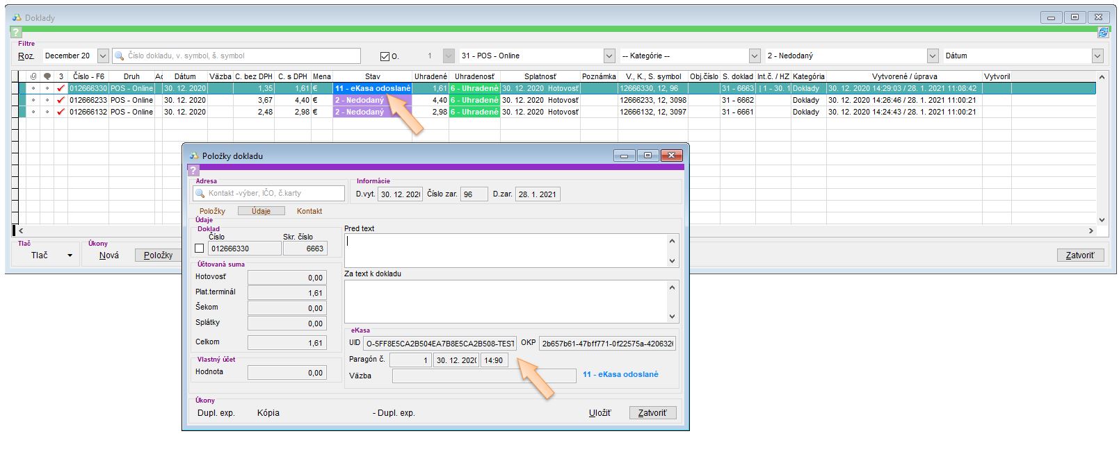This screenshot has height=454, width=1119.
Task: Click the comment bubble column header icon
Action: 47,76
